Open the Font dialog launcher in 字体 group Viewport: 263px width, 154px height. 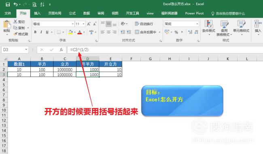[96, 41]
